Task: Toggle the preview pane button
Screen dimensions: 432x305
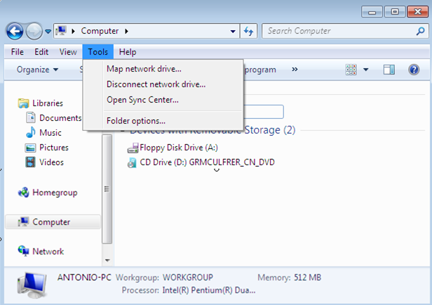Action: pyautogui.click(x=389, y=70)
